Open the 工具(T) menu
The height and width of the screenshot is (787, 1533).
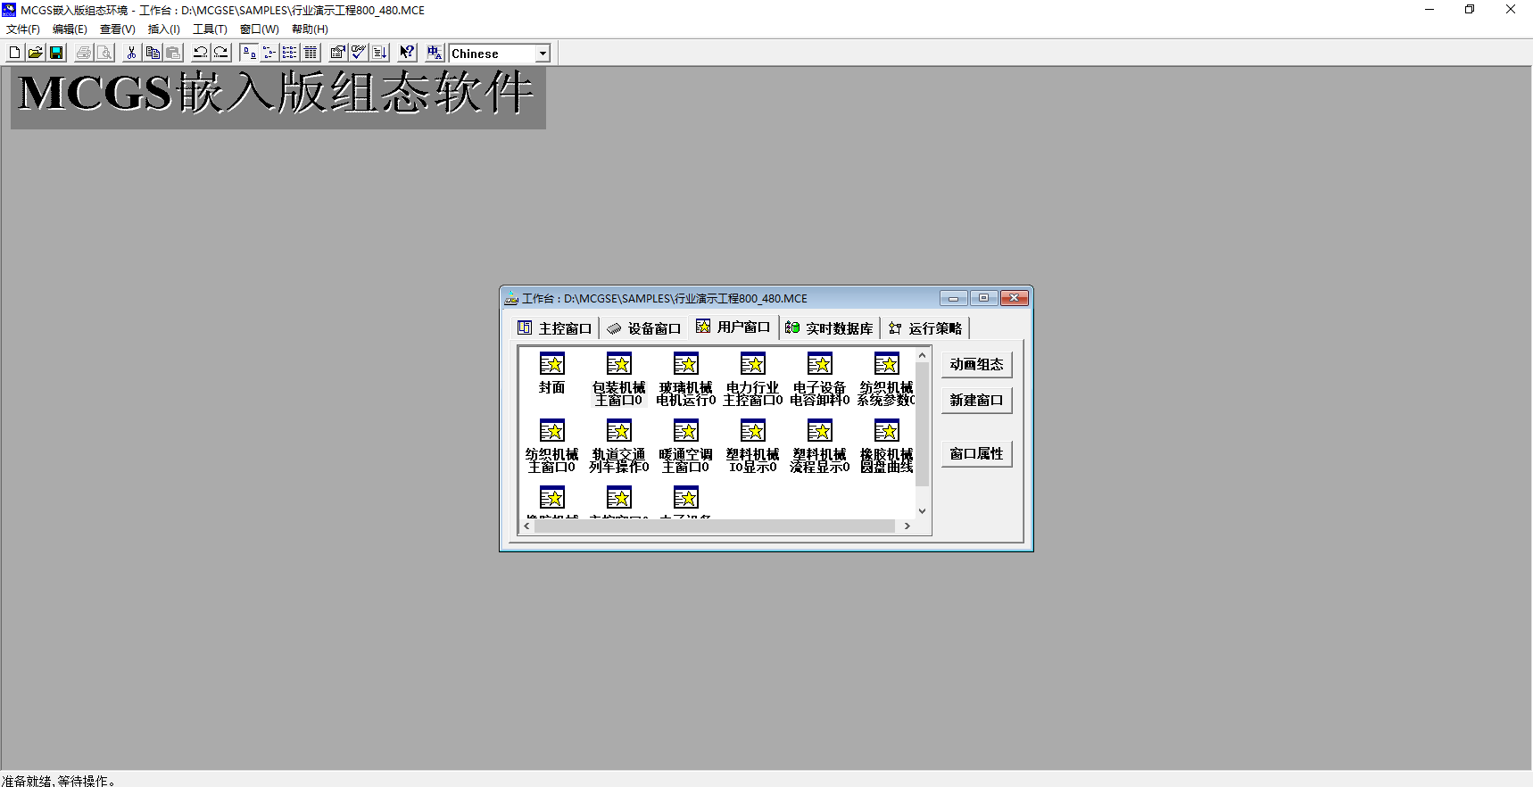pos(210,29)
